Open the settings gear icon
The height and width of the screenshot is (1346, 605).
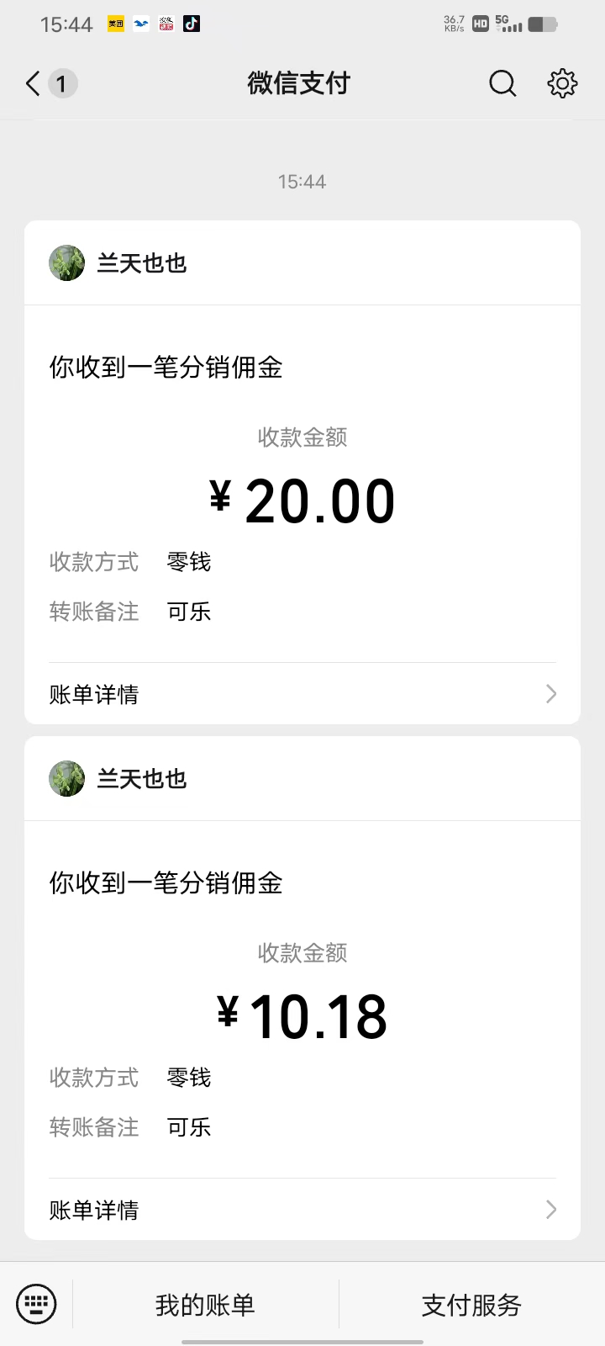[x=562, y=83]
